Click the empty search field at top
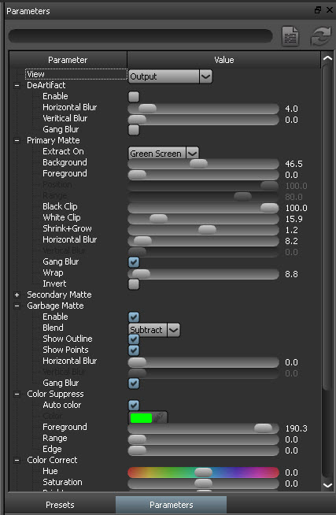Image resolution: width=336 pixels, height=515 pixels. pos(140,36)
